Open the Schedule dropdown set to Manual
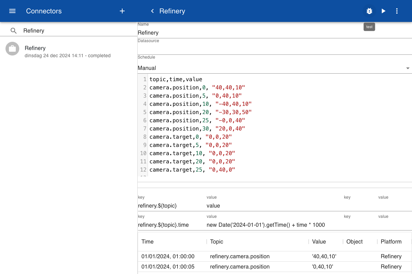This screenshot has height=274, width=412. click(x=275, y=68)
